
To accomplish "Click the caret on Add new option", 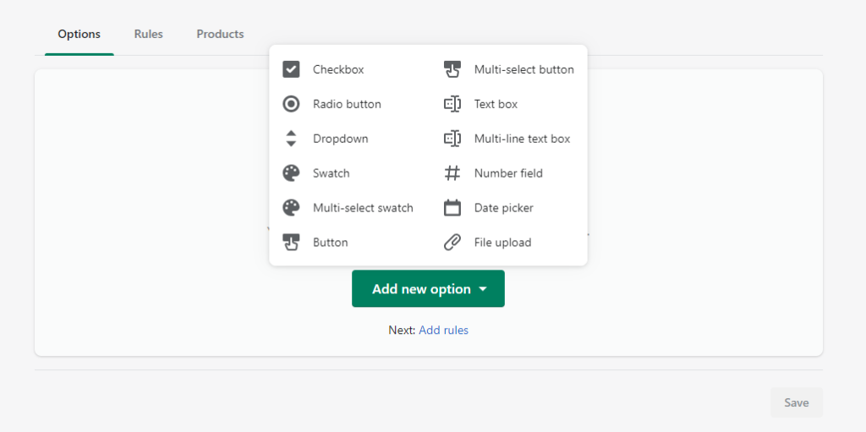I will coord(483,289).
